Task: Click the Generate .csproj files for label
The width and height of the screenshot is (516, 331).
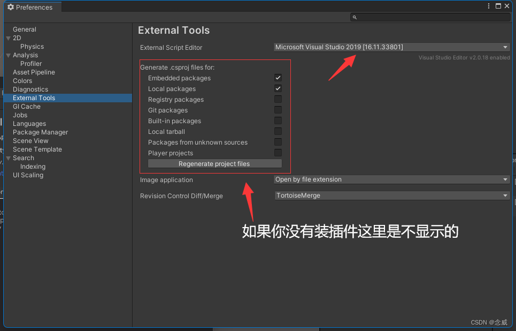Action: 178,67
